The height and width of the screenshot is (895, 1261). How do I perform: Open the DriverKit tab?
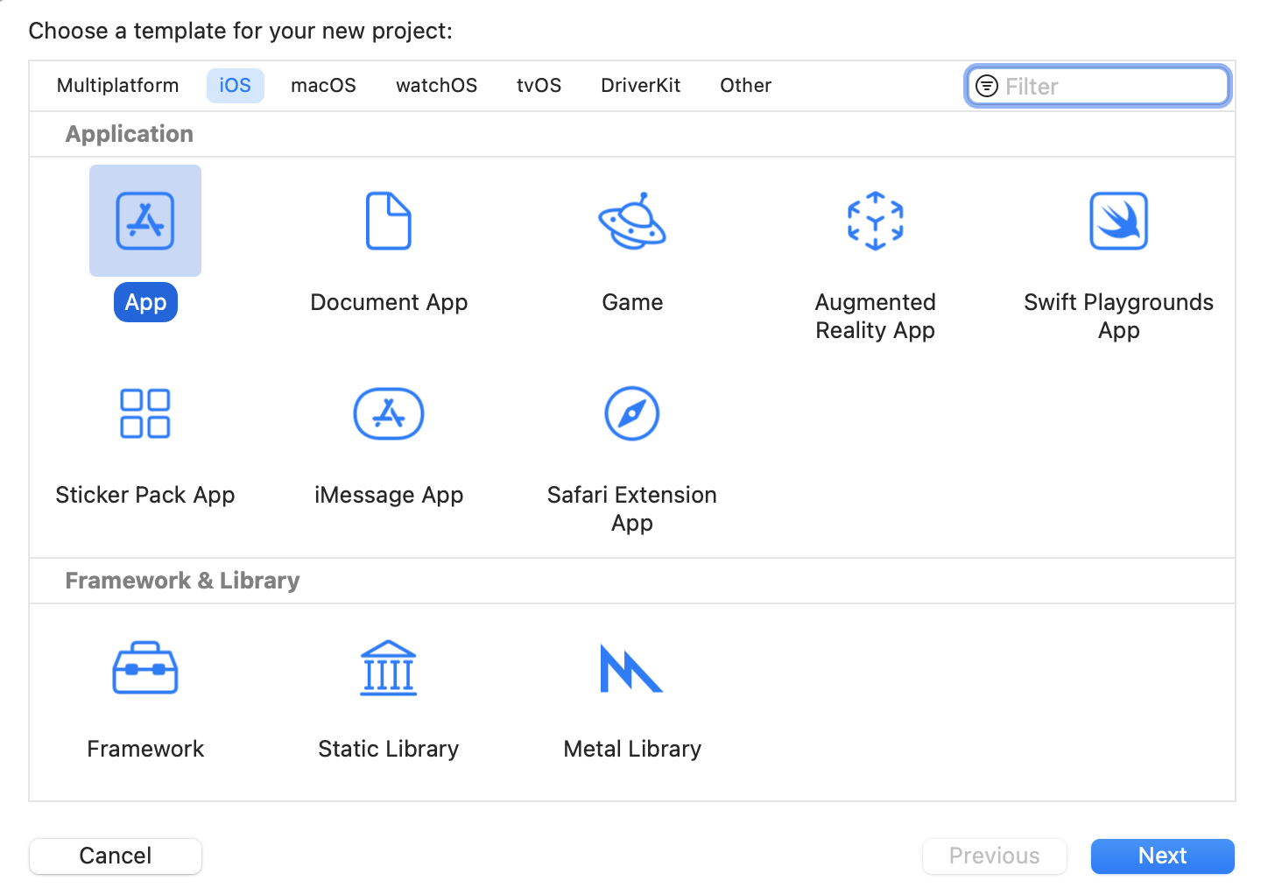point(641,86)
